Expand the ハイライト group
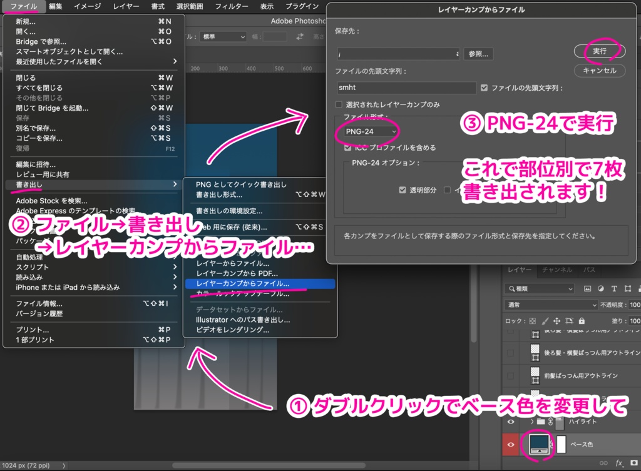The width and height of the screenshot is (641, 471). (532, 421)
